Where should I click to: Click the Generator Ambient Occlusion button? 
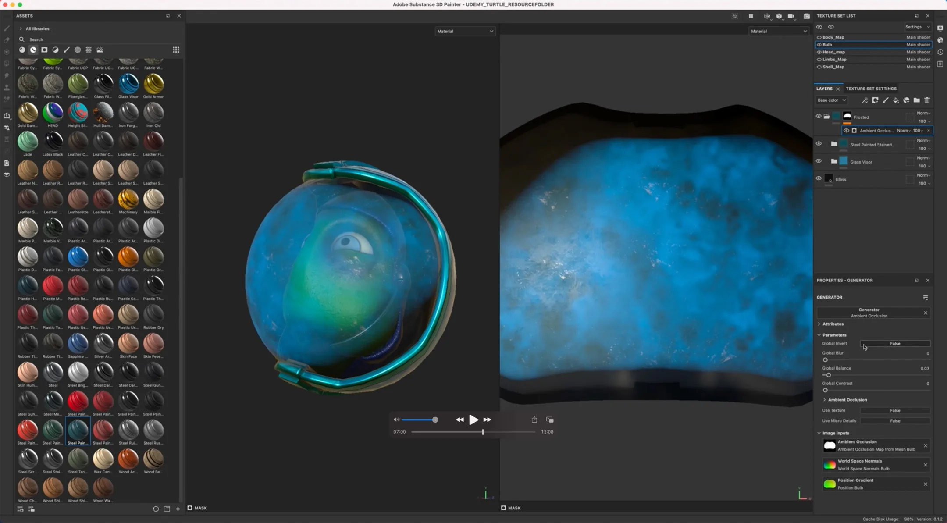pos(869,313)
